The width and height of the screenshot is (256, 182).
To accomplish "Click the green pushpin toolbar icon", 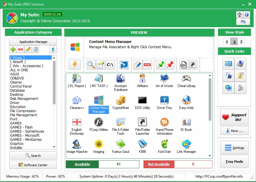I will [x=161, y=65].
